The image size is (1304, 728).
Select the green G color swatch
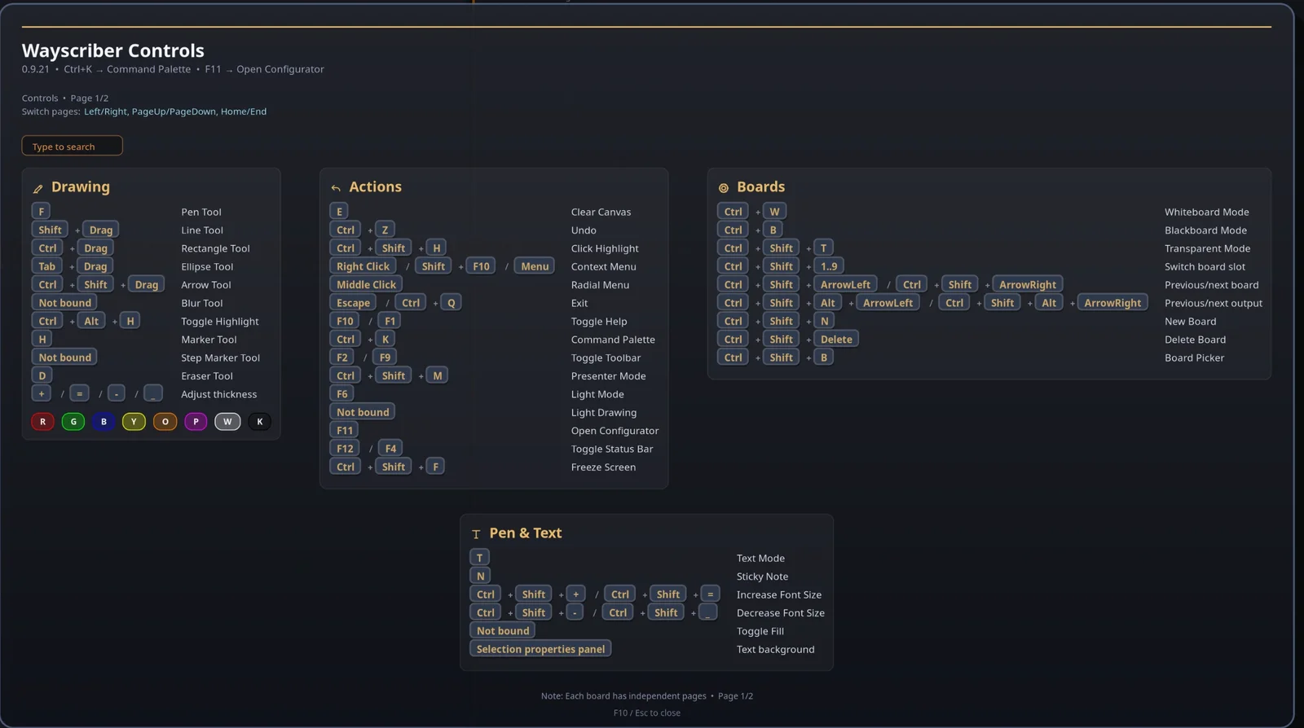pos(73,421)
